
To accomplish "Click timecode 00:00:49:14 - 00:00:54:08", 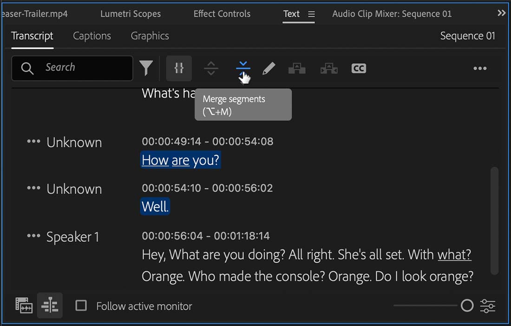I will pyautogui.click(x=208, y=141).
